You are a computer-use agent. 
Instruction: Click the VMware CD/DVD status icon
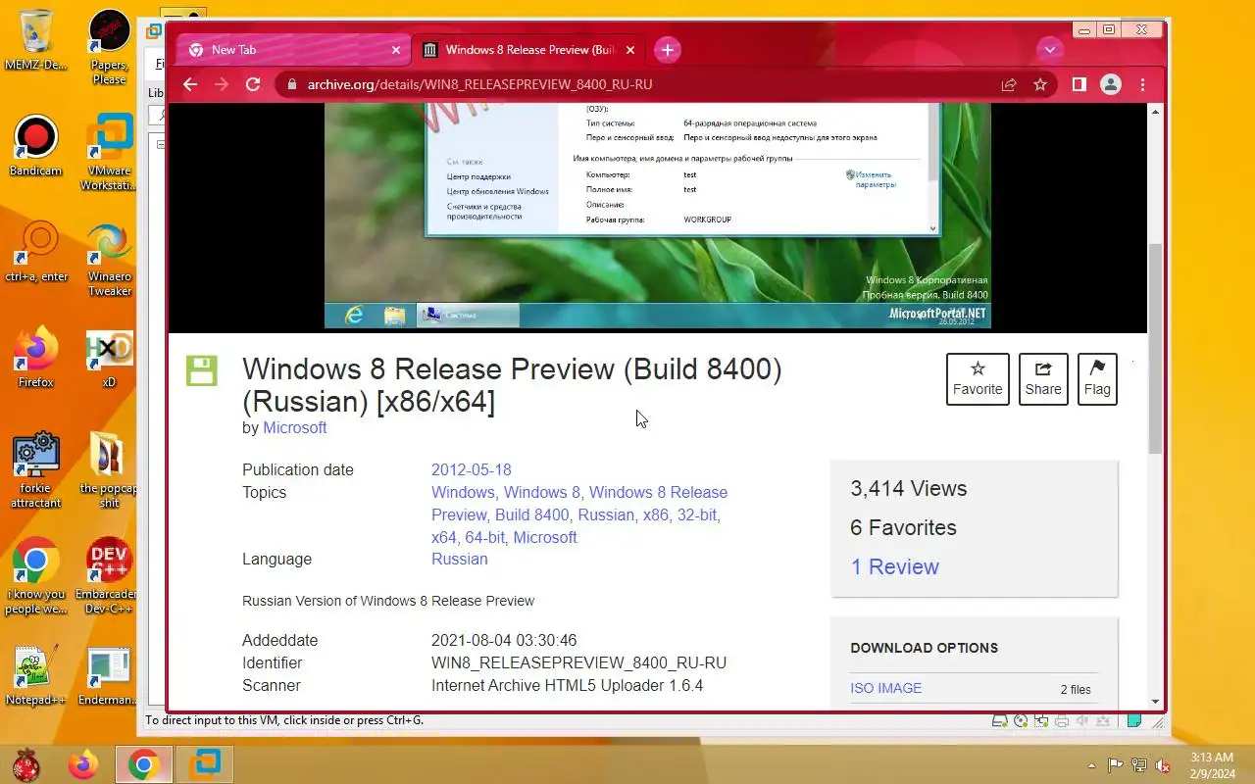tap(1021, 721)
